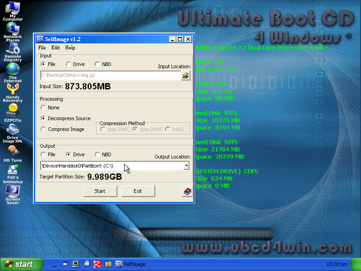Open the My Computer desktop icon
The width and height of the screenshot is (361, 271).
click(13, 11)
